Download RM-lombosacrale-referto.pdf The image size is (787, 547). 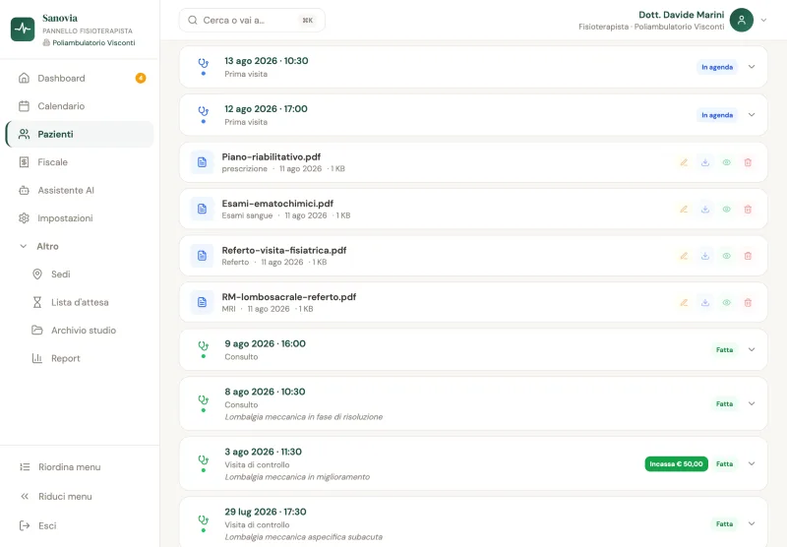[705, 303]
